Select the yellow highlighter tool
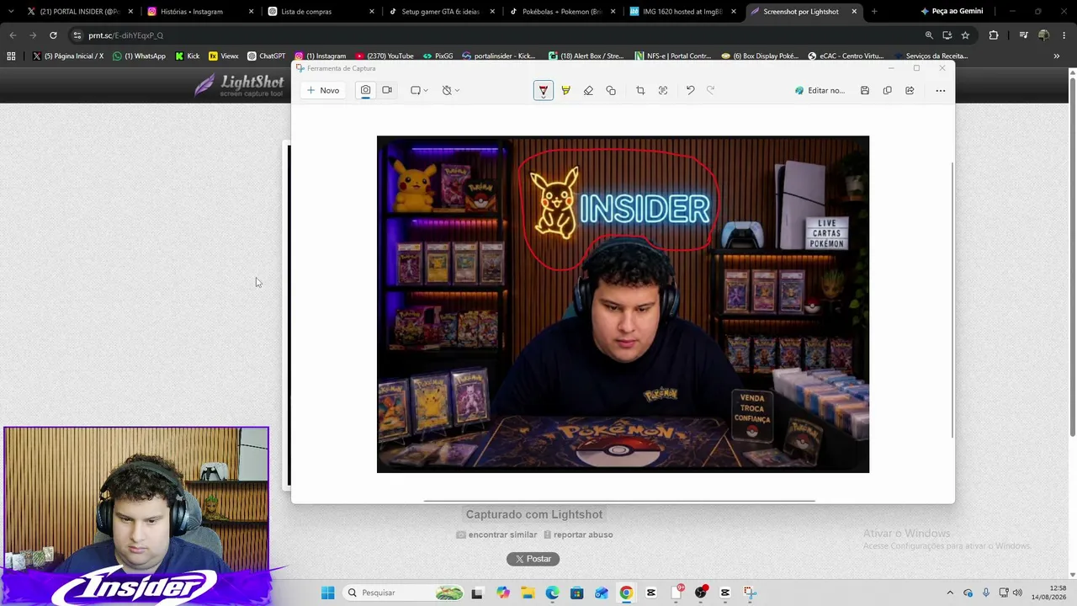Image resolution: width=1077 pixels, height=606 pixels. (x=565, y=90)
